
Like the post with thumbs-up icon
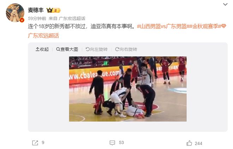189,143
